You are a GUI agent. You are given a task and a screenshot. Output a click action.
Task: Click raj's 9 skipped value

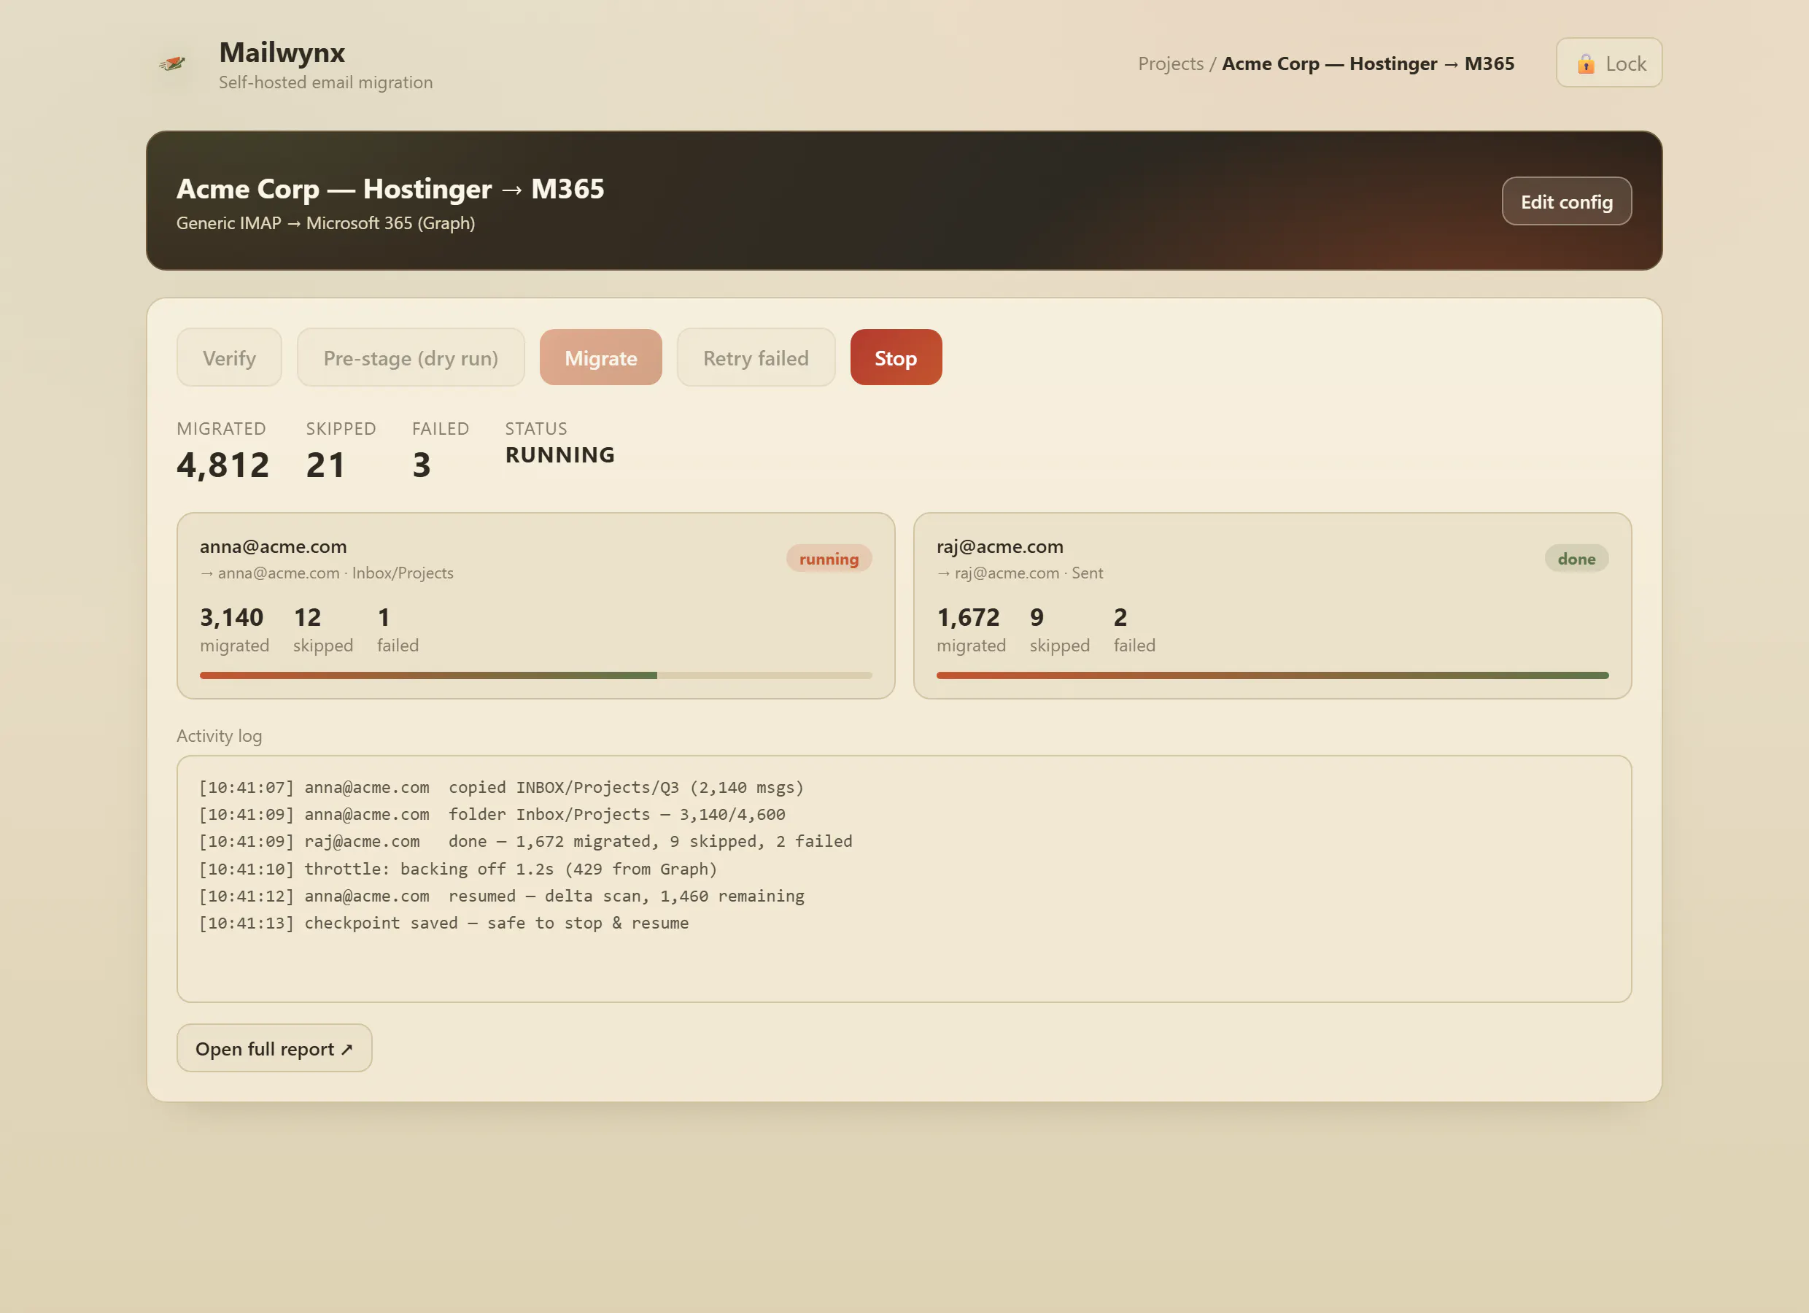pyautogui.click(x=1036, y=617)
